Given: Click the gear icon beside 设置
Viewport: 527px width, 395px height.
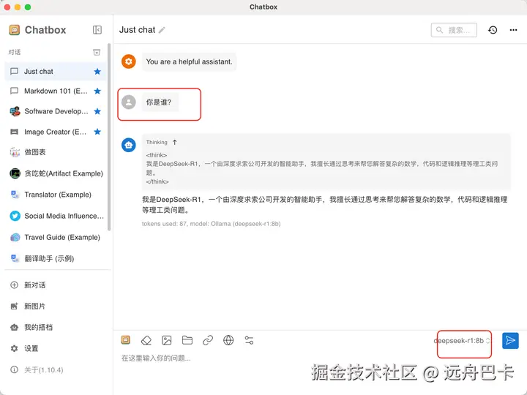Looking at the screenshot, I should 14,348.
